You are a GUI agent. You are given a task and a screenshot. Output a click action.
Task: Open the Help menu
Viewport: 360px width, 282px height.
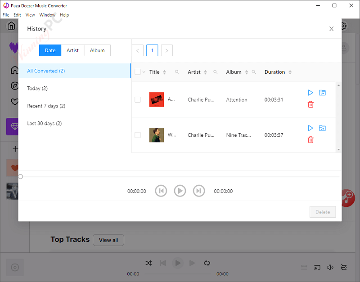coord(64,15)
